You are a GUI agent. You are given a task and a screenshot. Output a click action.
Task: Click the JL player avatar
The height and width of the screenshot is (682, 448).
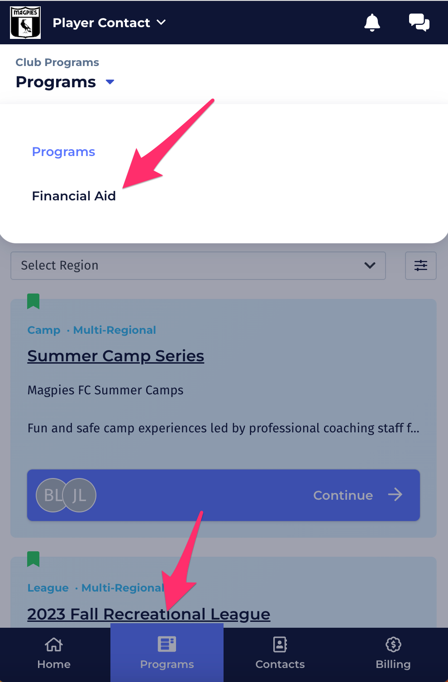80,495
